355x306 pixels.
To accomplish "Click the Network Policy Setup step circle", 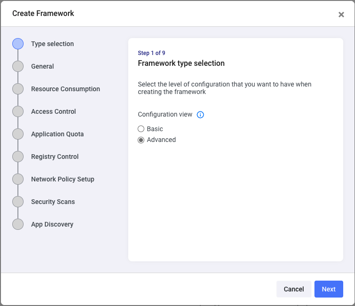I will point(18,179).
